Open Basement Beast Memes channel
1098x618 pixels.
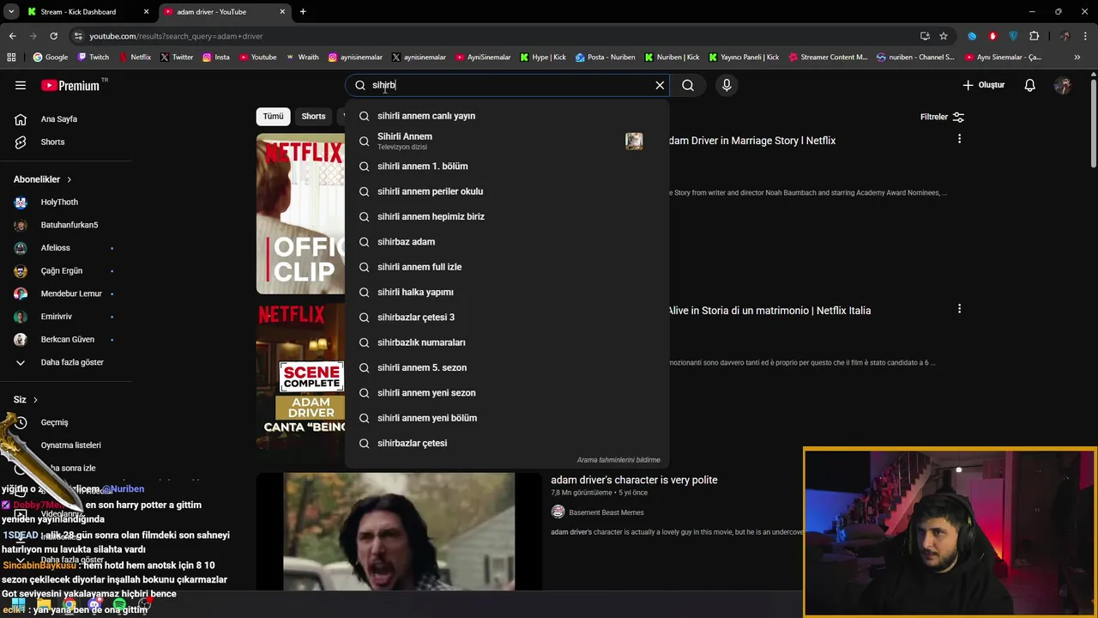606,512
